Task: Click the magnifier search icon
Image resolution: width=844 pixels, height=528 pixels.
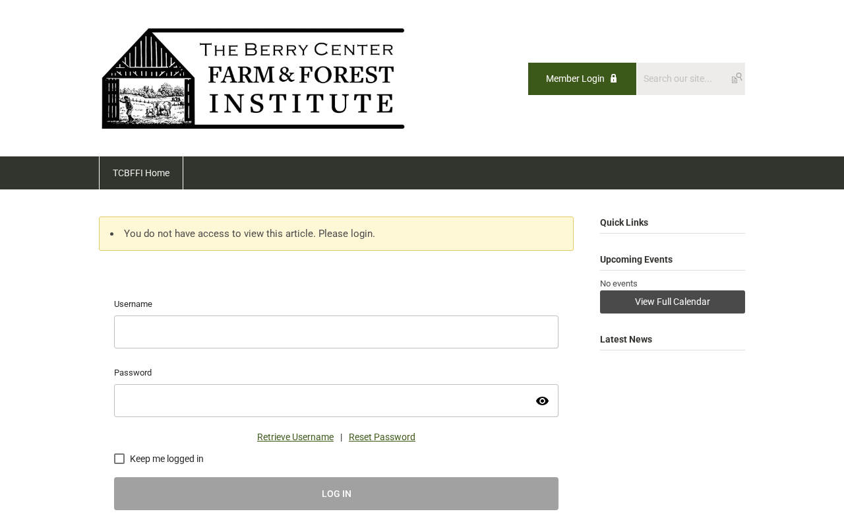Action: 737,78
